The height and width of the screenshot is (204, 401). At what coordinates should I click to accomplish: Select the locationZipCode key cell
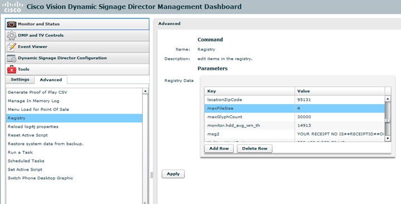(250, 100)
